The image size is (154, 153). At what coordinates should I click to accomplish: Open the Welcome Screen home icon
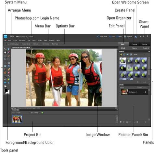[x=135, y=37]
